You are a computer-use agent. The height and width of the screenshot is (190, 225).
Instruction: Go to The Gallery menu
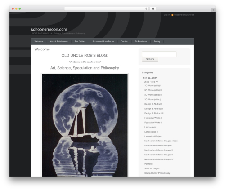[80, 41]
